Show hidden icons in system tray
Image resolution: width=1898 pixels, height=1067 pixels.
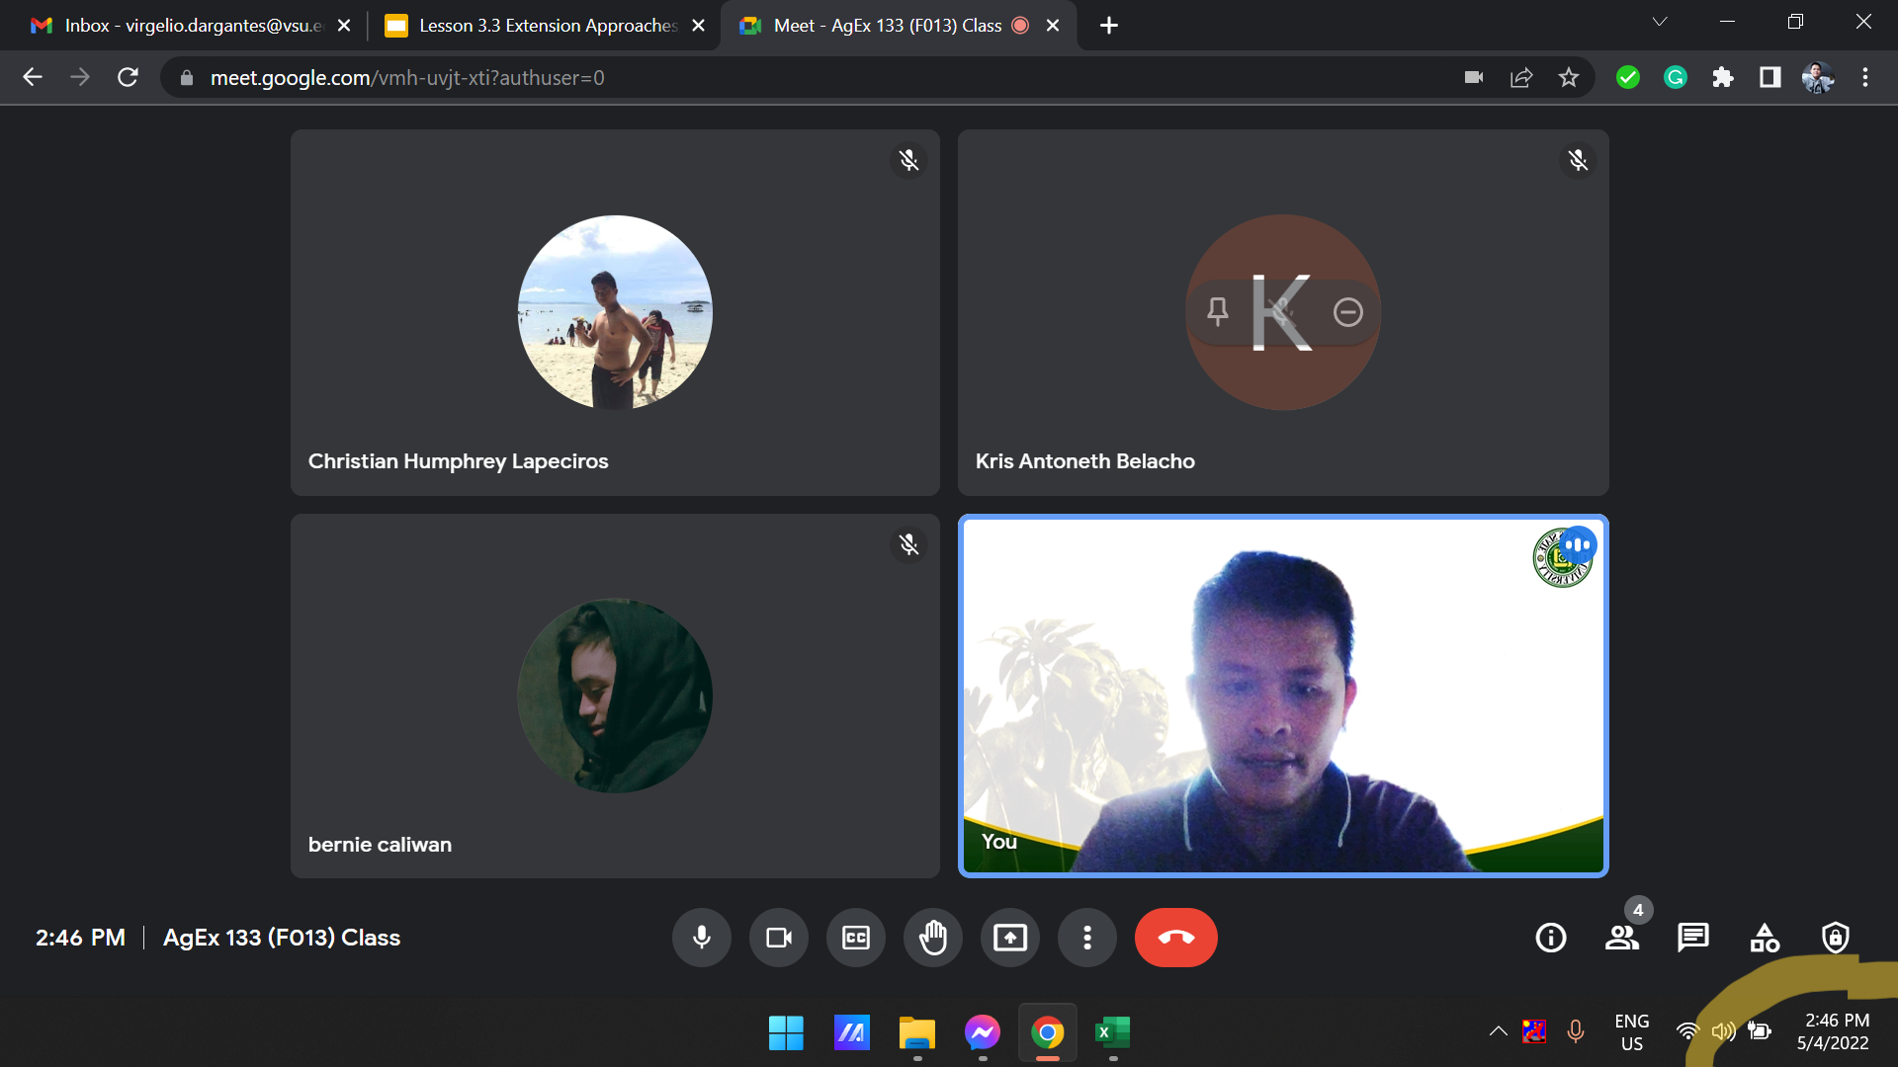[x=1498, y=1031]
